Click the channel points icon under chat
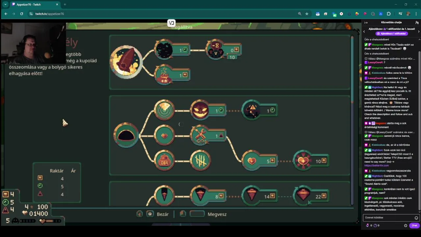This screenshot has width=421, height=237. pos(375,225)
